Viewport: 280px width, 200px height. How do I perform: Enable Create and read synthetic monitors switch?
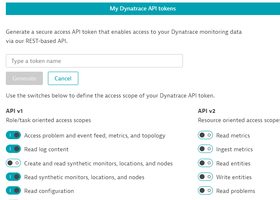point(13,163)
